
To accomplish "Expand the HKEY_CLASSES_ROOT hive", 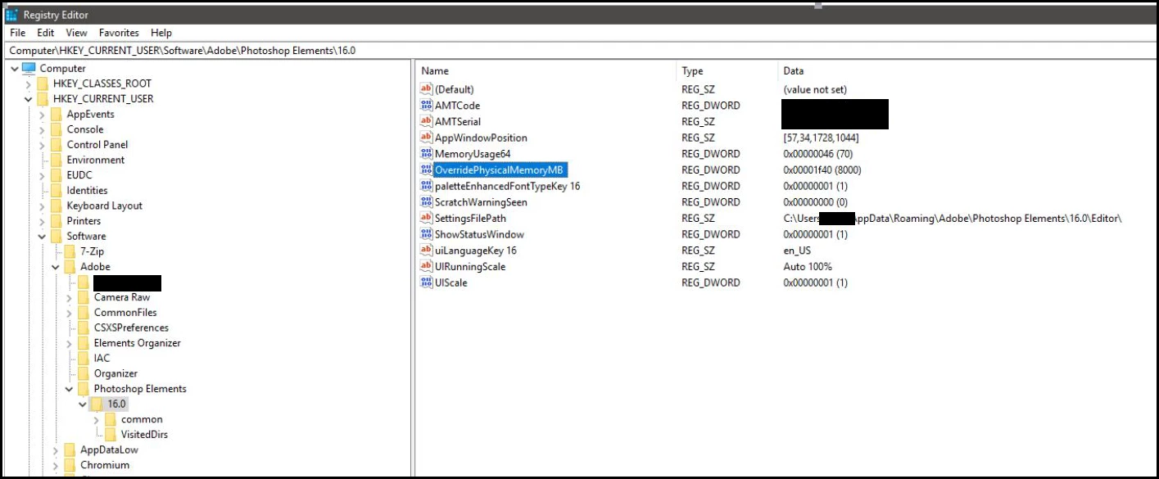I will (x=29, y=84).
